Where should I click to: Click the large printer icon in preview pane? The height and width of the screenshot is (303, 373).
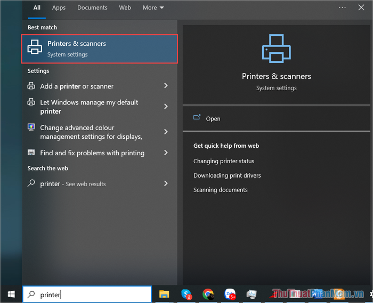point(277,49)
